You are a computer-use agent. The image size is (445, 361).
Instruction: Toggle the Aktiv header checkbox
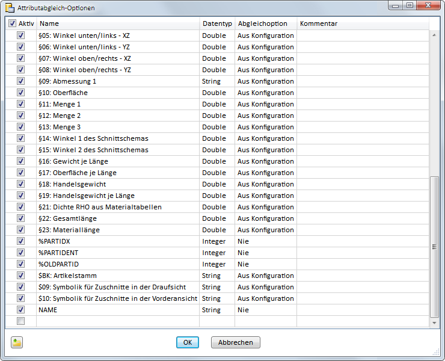(x=12, y=23)
